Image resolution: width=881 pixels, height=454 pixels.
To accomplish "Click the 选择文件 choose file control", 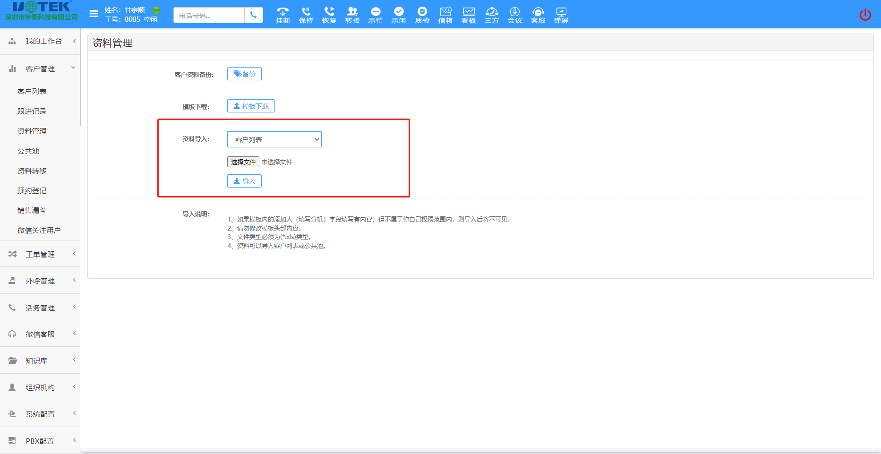I will (x=243, y=162).
